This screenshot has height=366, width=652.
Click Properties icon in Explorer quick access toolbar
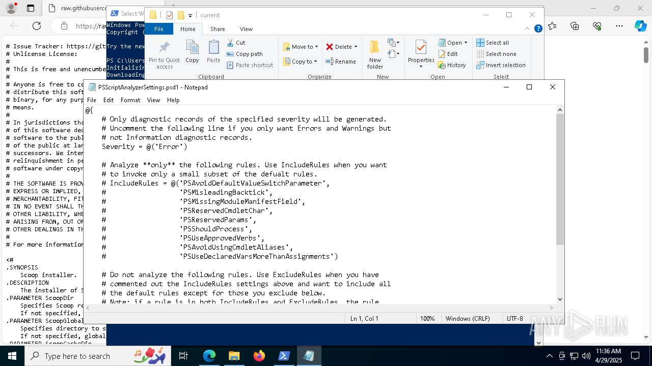coord(170,15)
